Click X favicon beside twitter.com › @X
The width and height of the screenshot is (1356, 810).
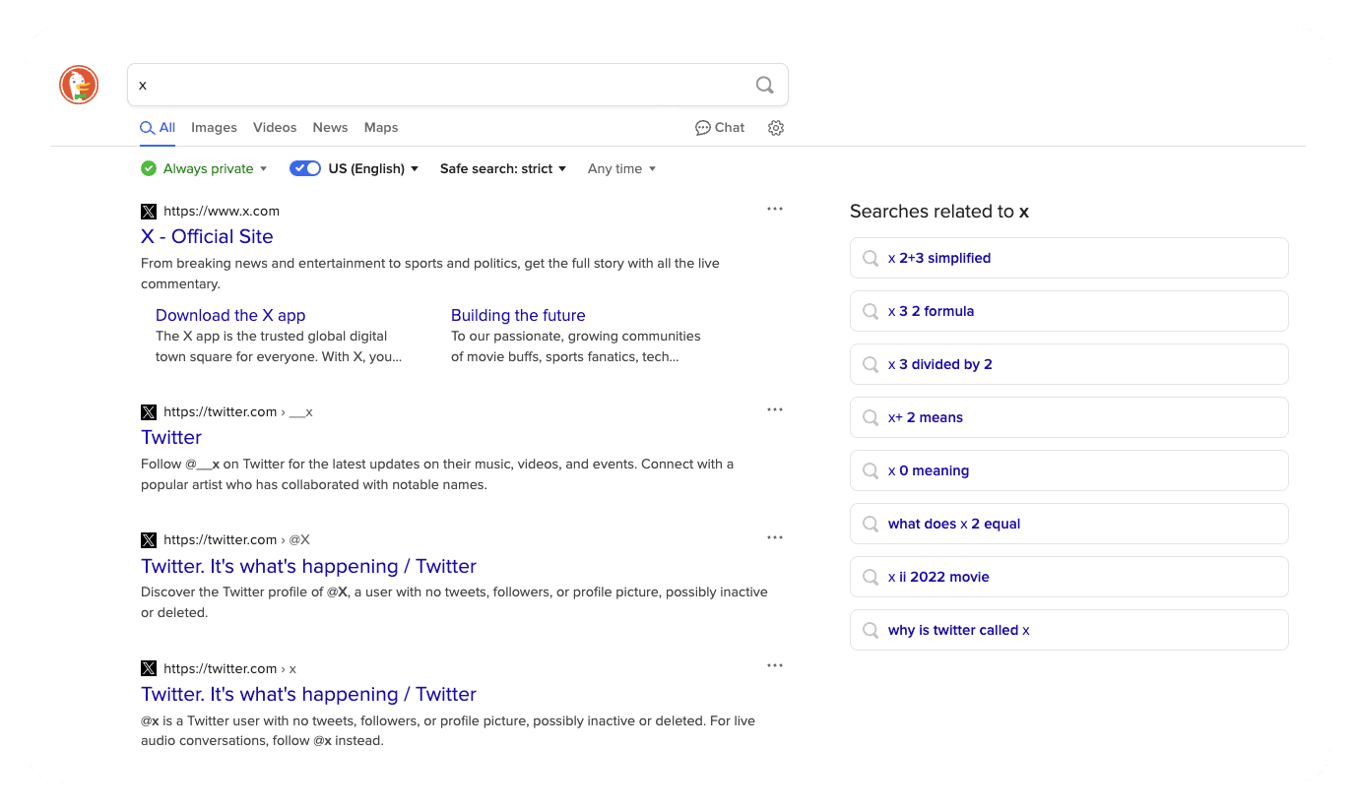pos(149,539)
